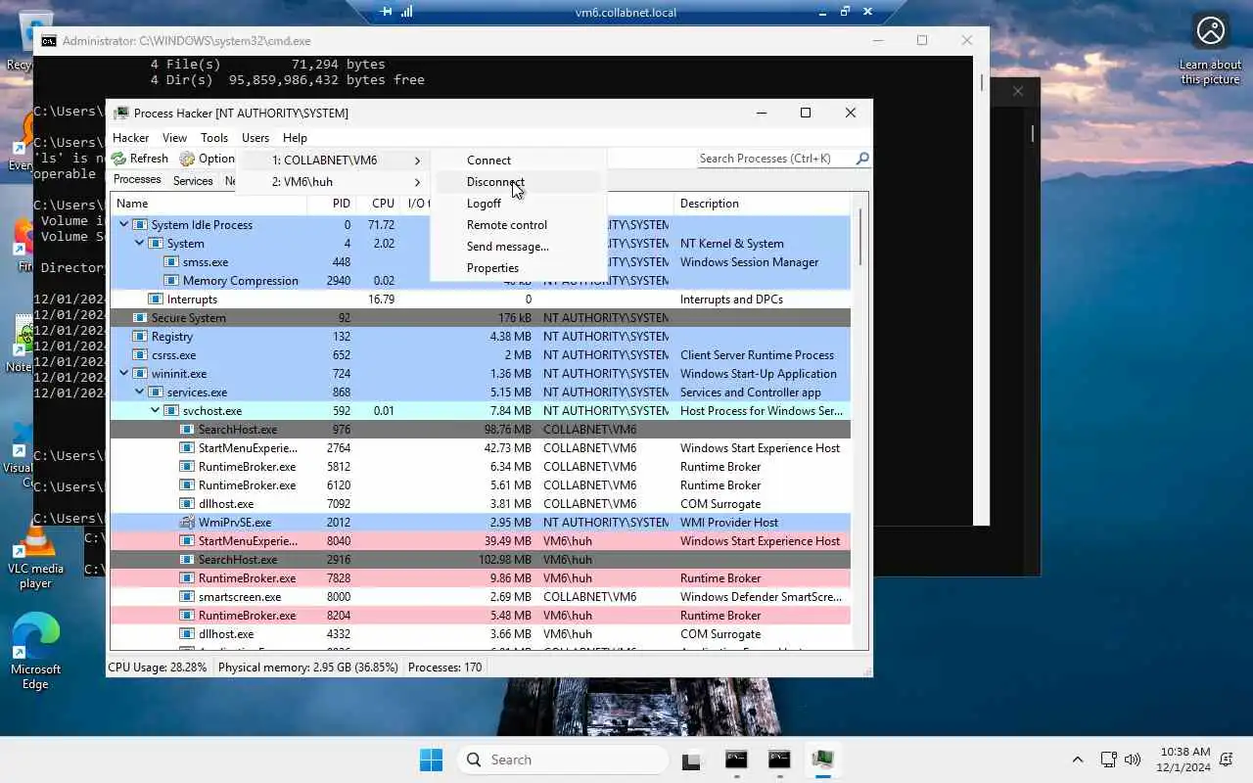Click the taskbar Search box
The height and width of the screenshot is (783, 1253).
click(563, 760)
